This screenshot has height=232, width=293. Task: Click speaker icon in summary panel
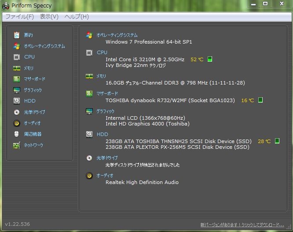pyautogui.click(x=89, y=176)
